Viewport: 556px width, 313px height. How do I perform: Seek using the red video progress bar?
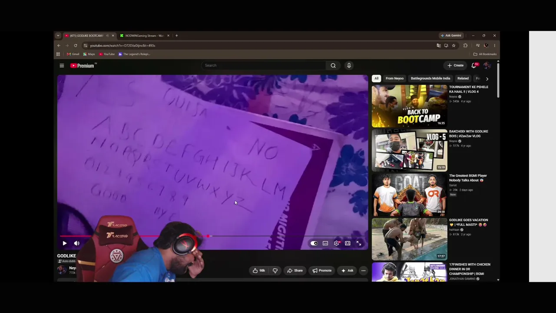coord(213,236)
